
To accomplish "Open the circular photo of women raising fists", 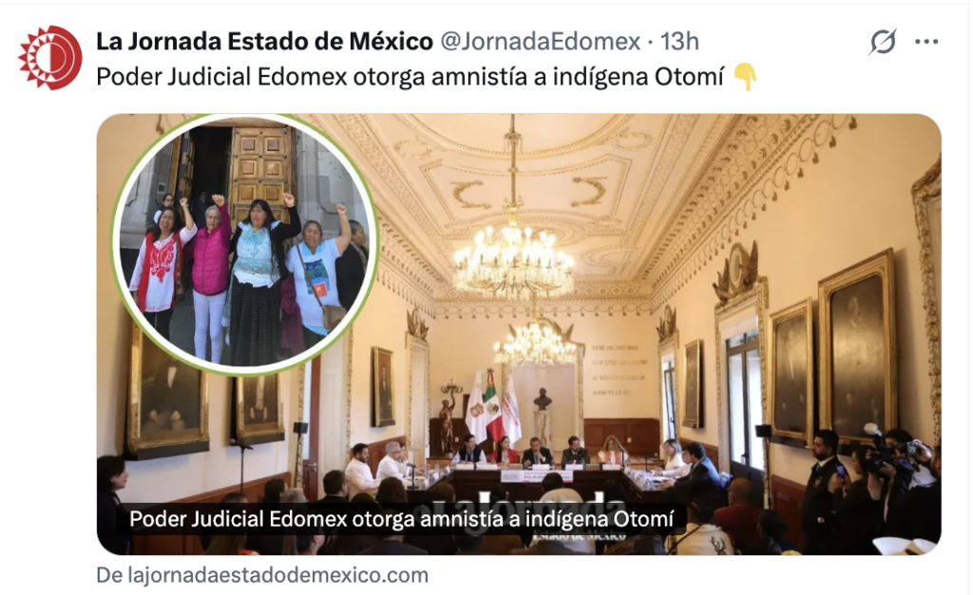I will (245, 244).
